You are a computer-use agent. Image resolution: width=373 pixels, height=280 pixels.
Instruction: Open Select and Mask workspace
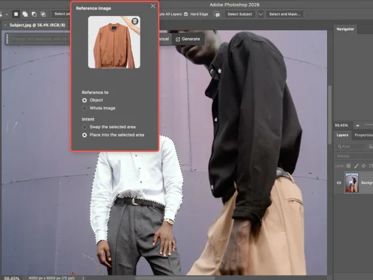(284, 14)
